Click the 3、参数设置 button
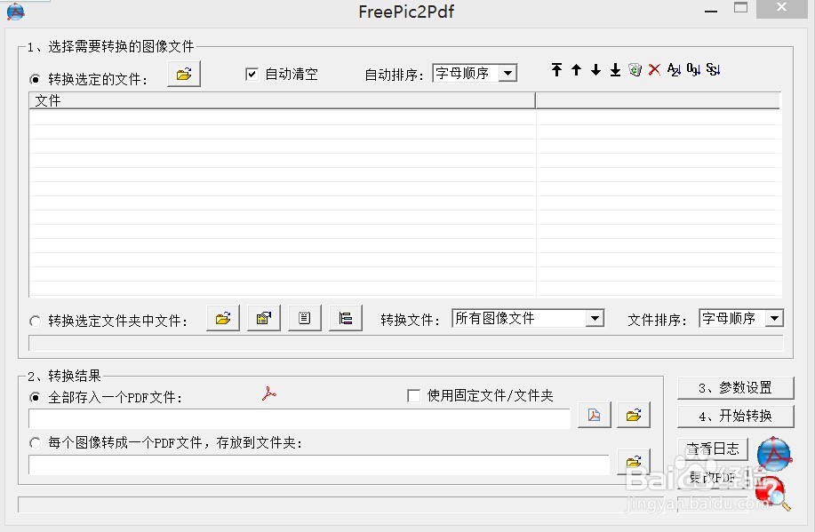 tap(735, 387)
